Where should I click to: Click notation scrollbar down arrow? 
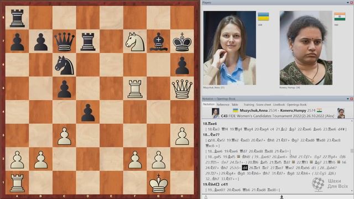coord(352,191)
